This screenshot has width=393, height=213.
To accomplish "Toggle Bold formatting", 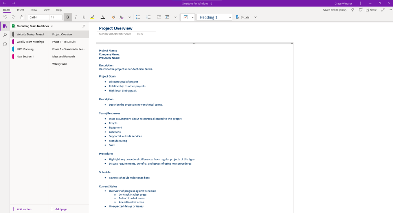I will click(68, 17).
